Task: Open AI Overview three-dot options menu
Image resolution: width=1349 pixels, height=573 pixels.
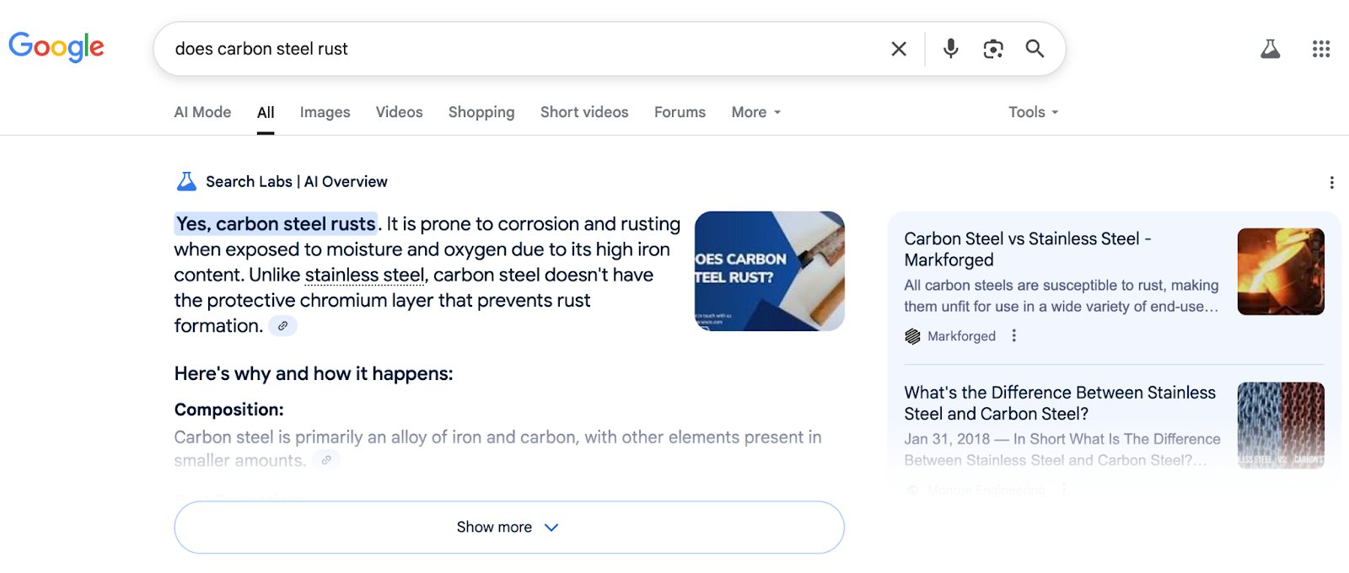Action: click(1331, 183)
